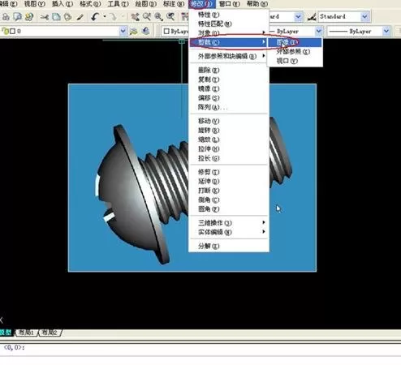Click the Zoom Window icon
Image resolution: width=401 pixels, height=365 pixels.
coord(158,17)
